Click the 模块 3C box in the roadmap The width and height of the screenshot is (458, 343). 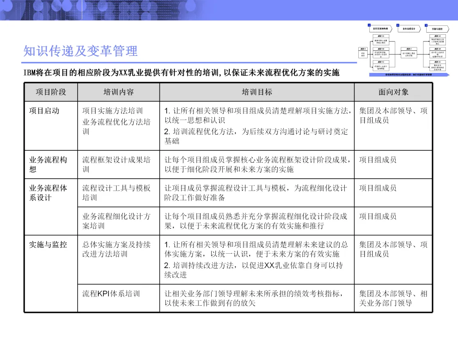click(437, 66)
